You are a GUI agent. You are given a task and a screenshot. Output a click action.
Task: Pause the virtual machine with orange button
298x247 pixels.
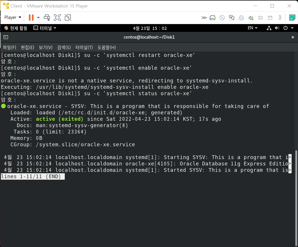point(31,17)
